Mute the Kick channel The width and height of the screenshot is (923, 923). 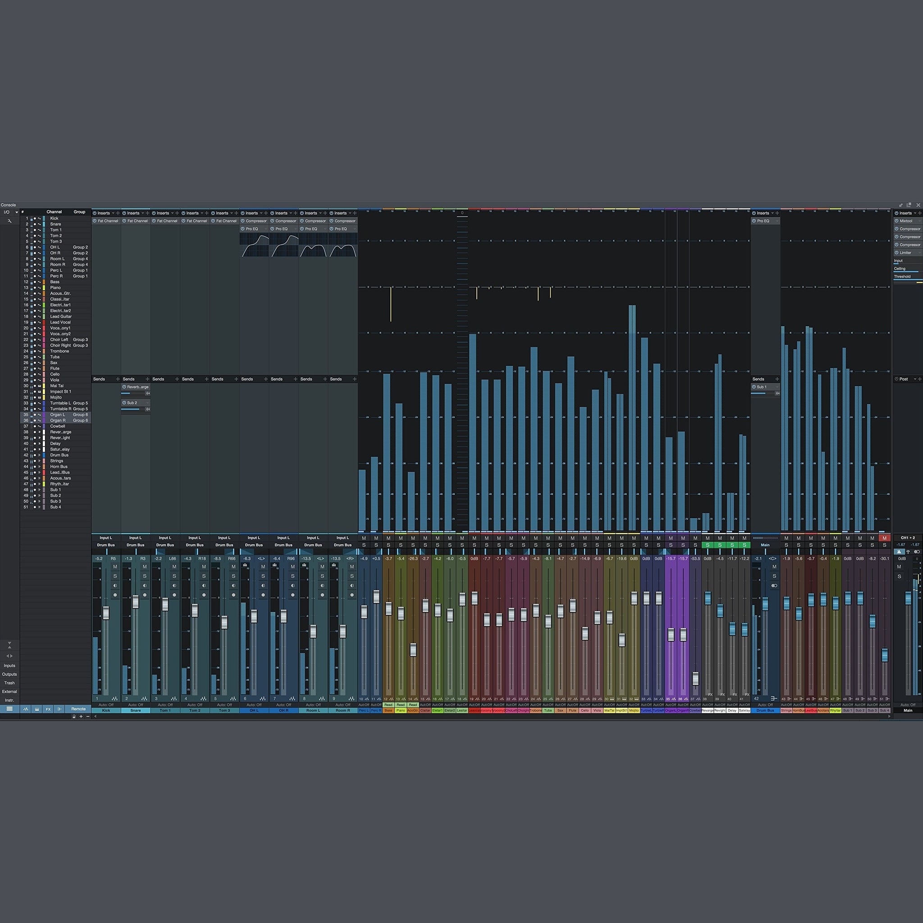(115, 567)
